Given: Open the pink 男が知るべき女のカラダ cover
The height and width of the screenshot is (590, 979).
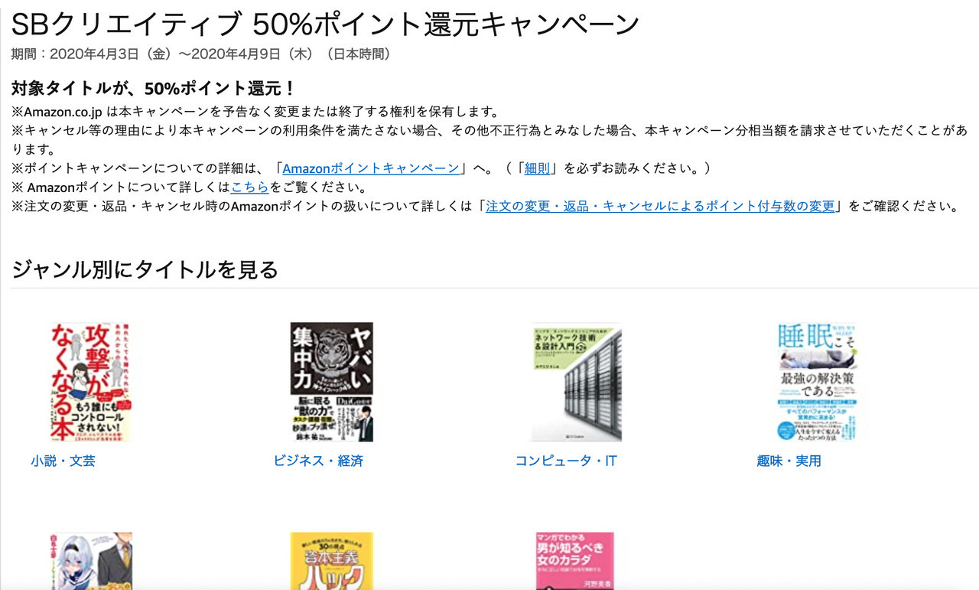Looking at the screenshot, I should click(574, 561).
